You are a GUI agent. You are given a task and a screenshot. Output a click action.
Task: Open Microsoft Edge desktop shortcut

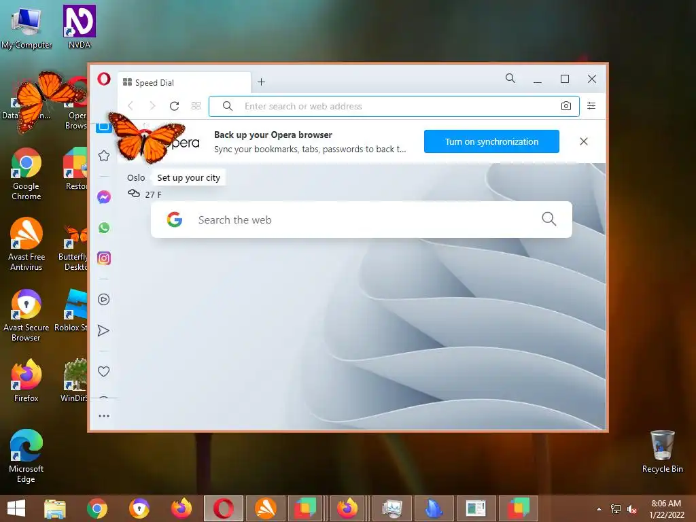click(x=27, y=456)
